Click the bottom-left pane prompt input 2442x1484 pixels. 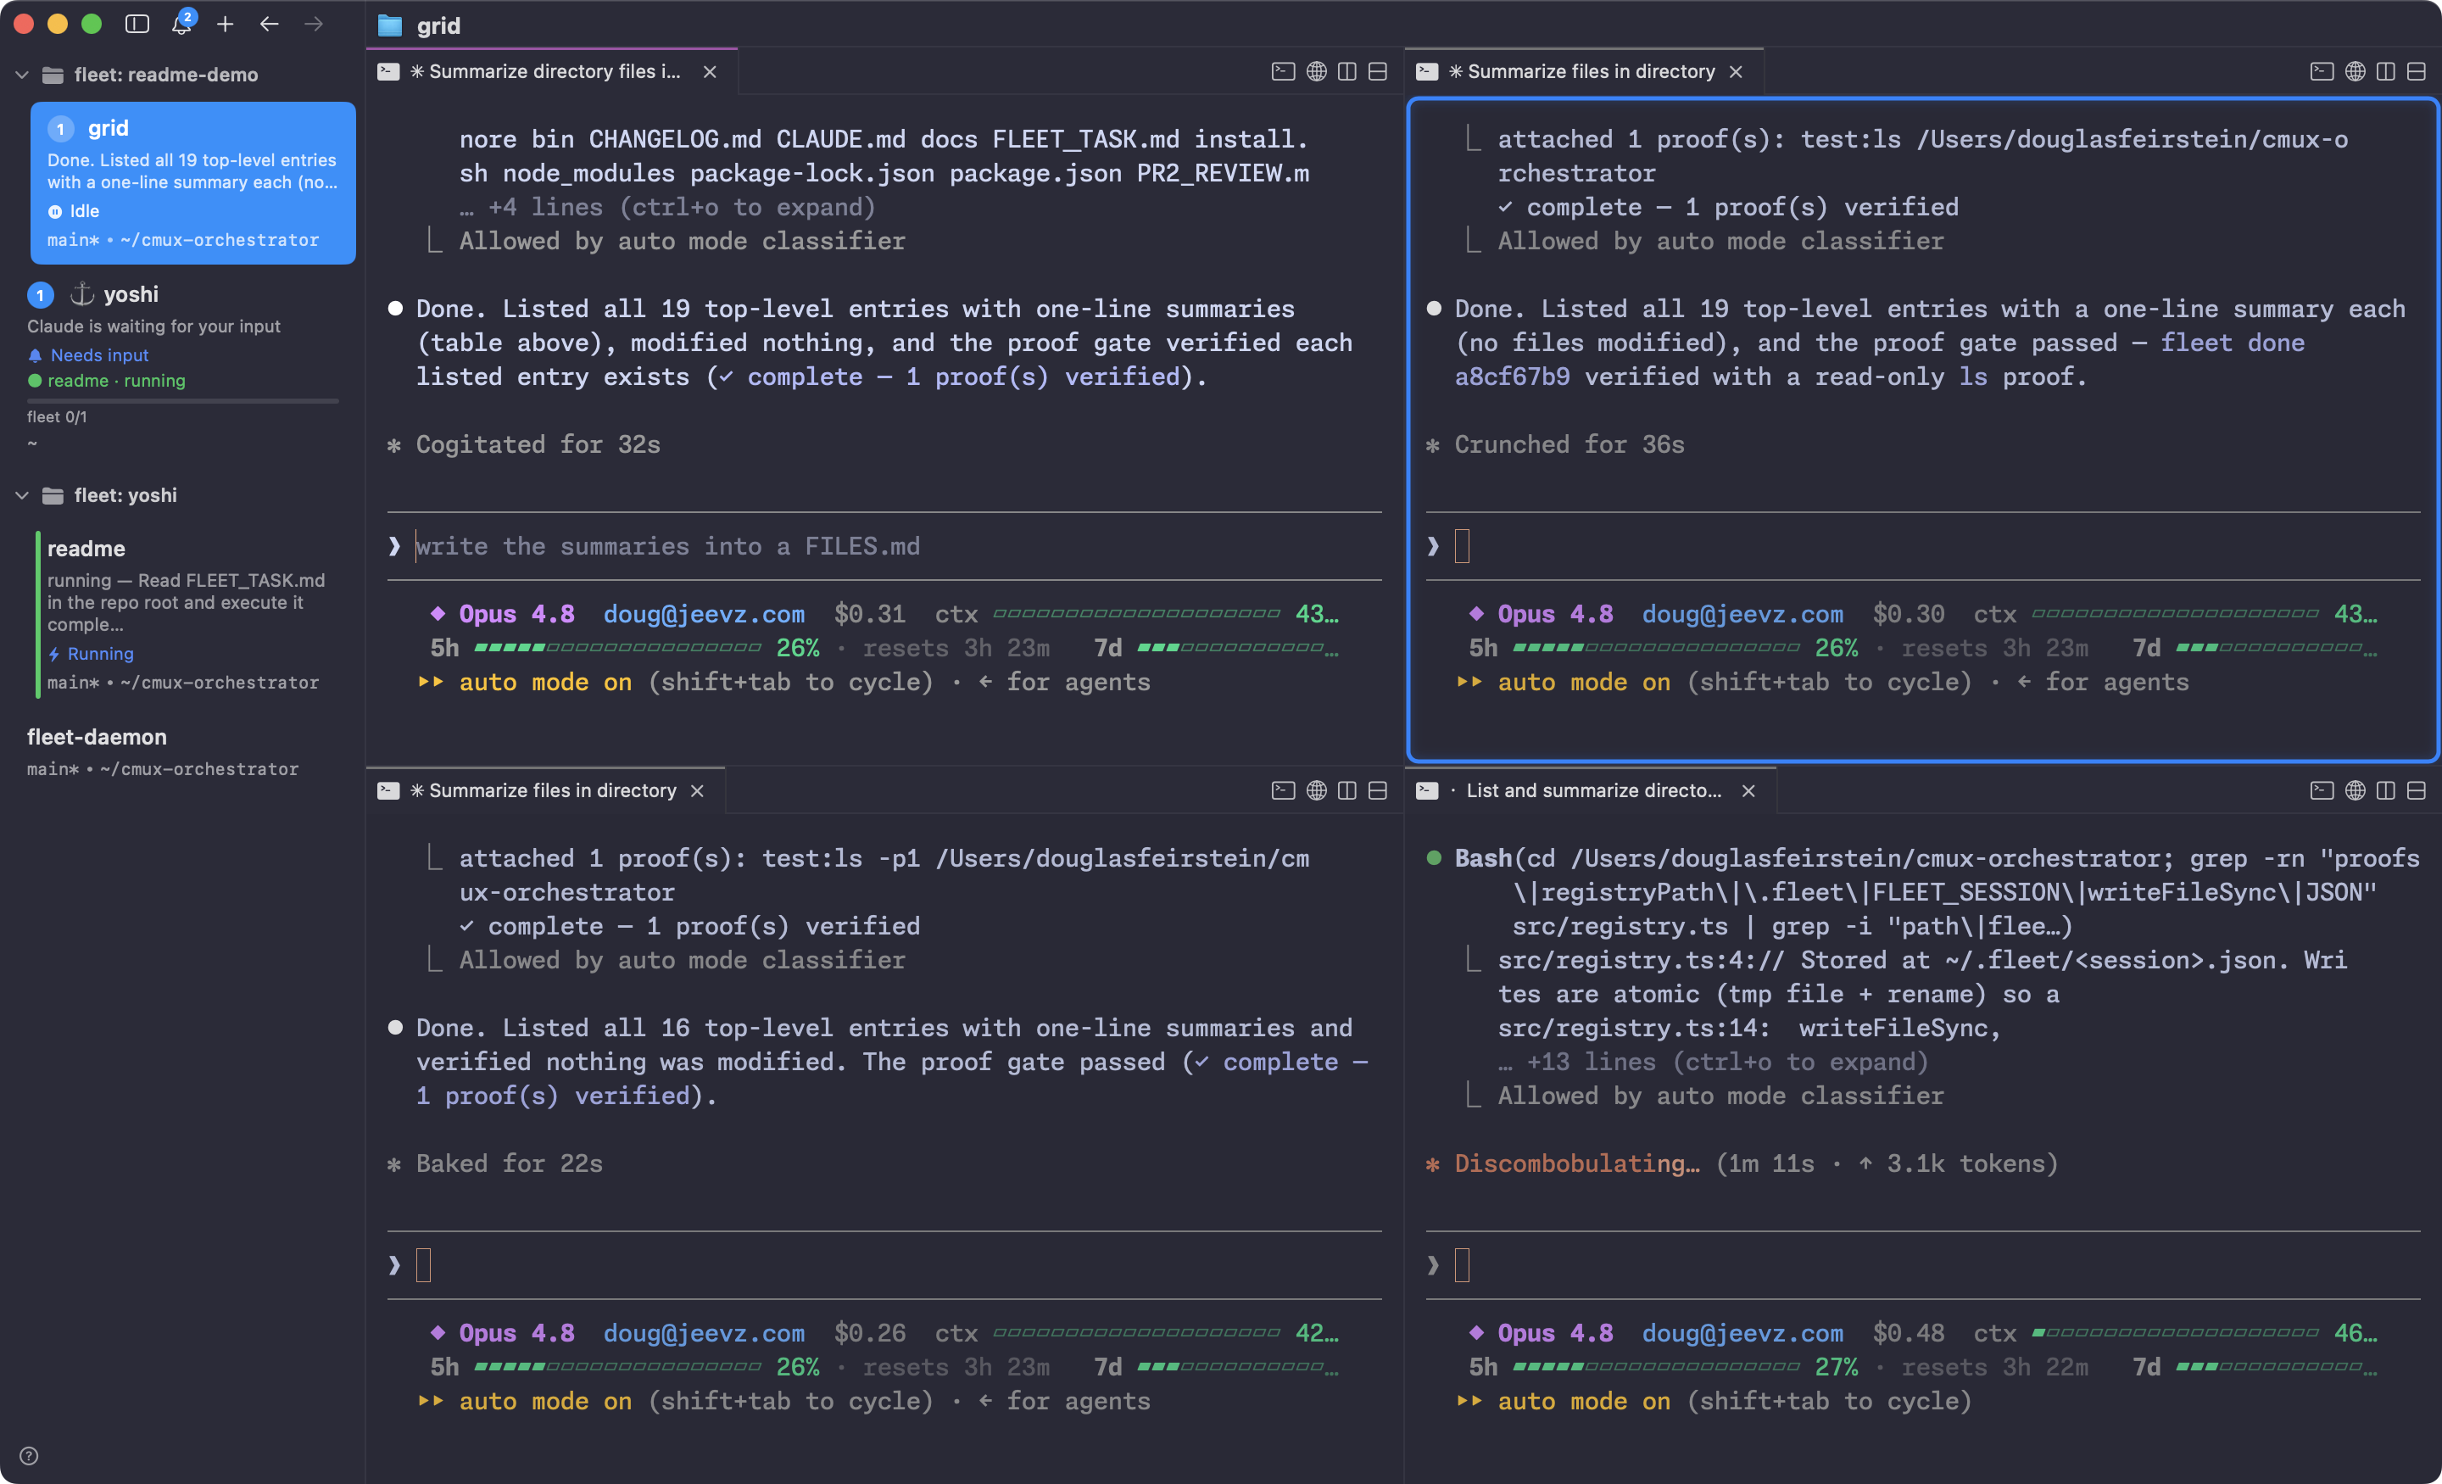coord(884,1265)
